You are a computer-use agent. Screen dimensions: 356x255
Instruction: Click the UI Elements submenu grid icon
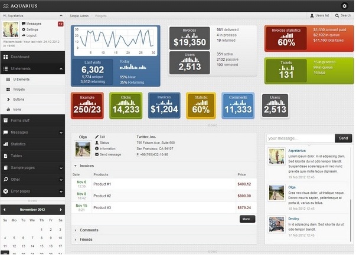8,80
